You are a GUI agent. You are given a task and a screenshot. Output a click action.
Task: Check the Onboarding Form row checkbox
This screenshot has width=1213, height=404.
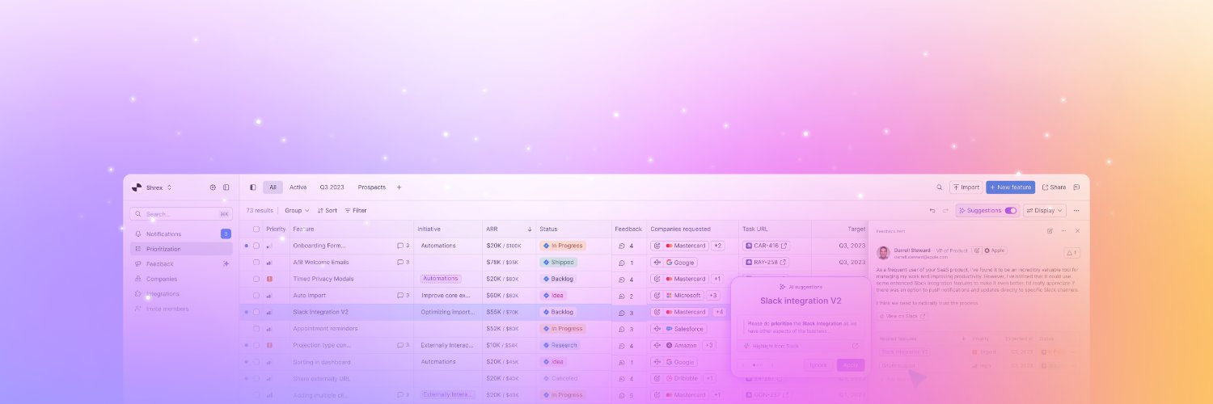tap(256, 246)
